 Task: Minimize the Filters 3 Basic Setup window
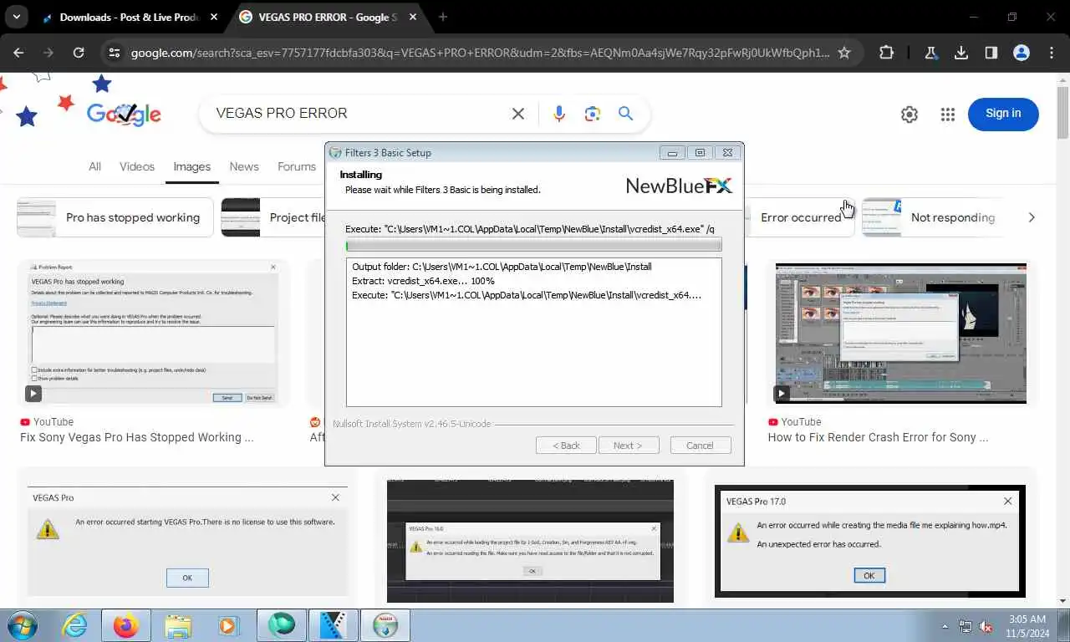click(x=671, y=153)
